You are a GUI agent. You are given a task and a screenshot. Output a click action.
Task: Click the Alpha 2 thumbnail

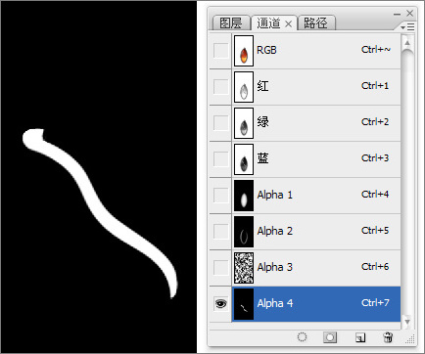(x=244, y=232)
